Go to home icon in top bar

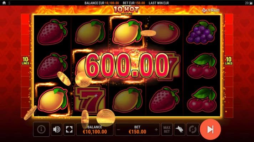coord(4,3)
